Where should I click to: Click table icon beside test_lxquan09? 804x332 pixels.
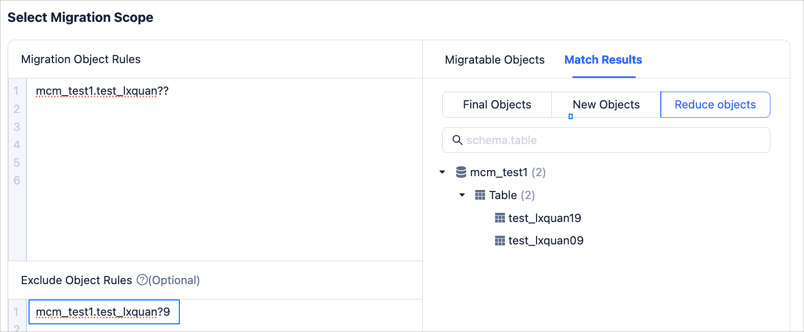pos(500,241)
